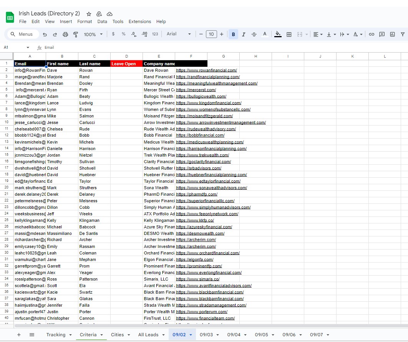
Task: Select column D header
Action: [x=126, y=56]
